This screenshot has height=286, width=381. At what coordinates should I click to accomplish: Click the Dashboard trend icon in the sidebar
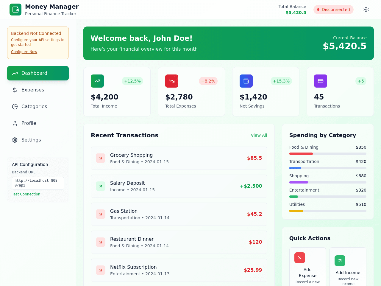(15, 73)
